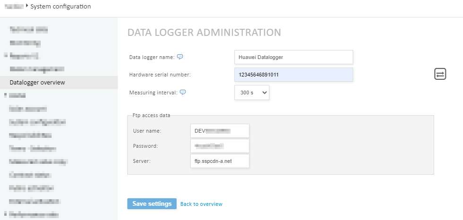Expand the sidebar group directly below Datalogger overview
The height and width of the screenshot is (220, 463).
pos(5,95)
